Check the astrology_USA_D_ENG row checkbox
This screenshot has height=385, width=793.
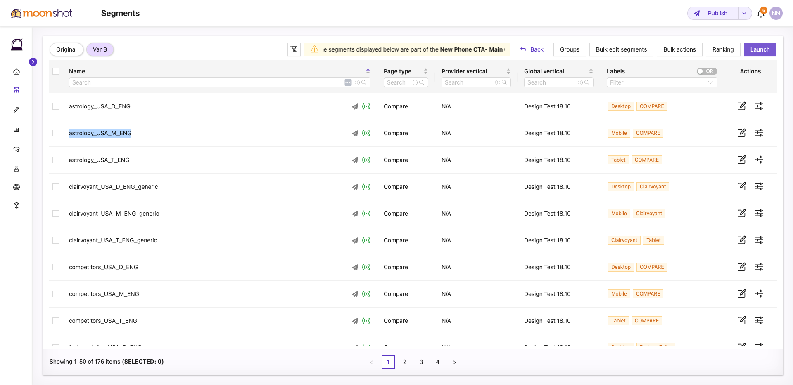tap(56, 106)
